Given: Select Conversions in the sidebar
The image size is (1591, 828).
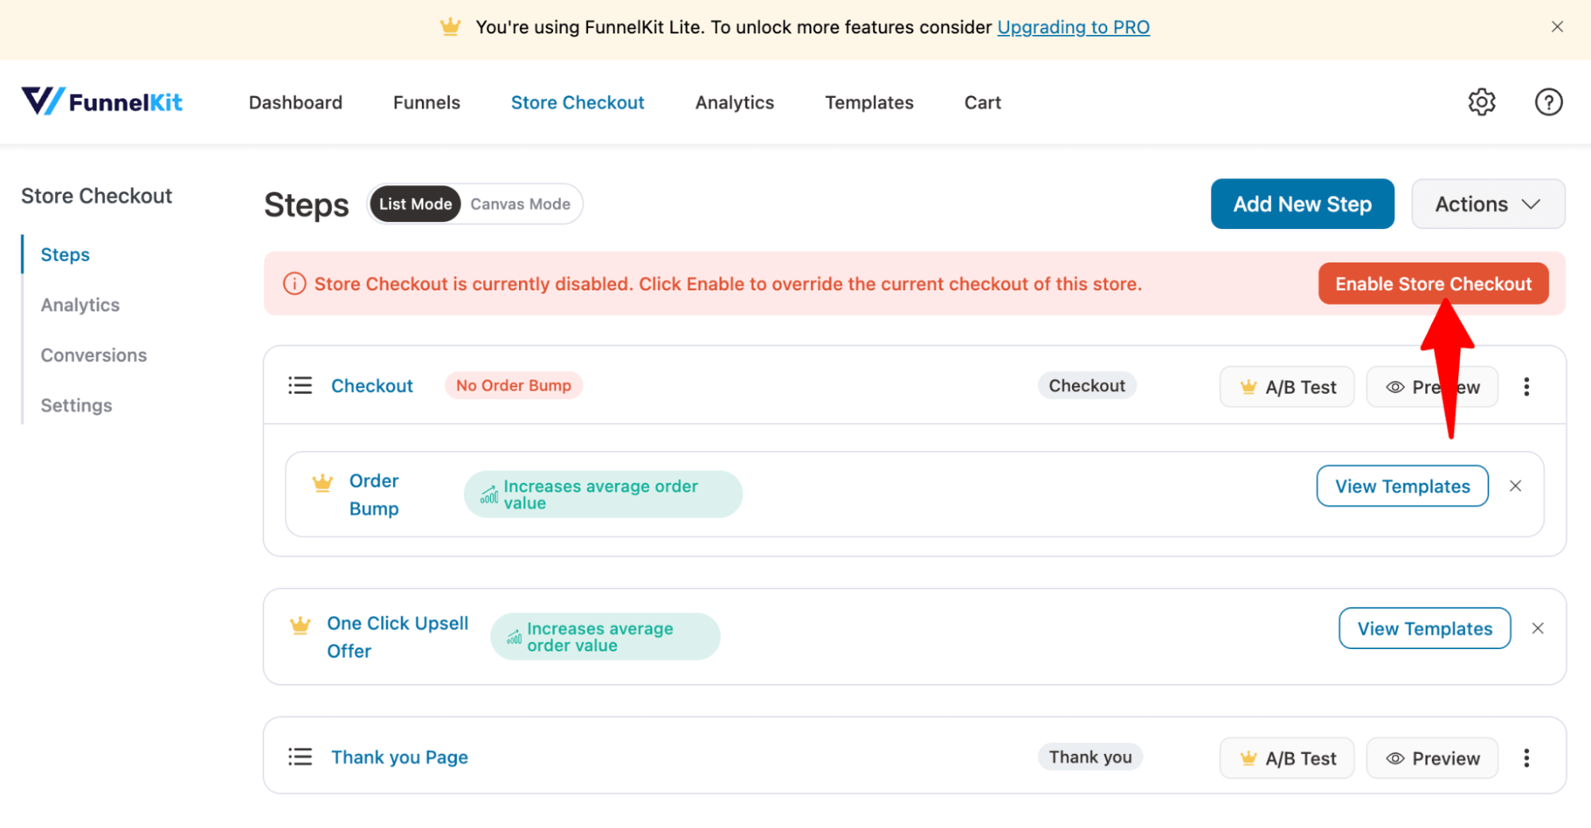Looking at the screenshot, I should [94, 355].
